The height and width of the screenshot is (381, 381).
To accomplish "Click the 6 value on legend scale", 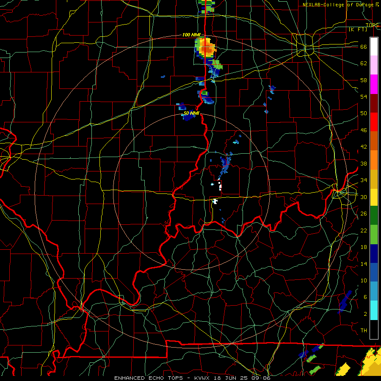I will (365, 297).
